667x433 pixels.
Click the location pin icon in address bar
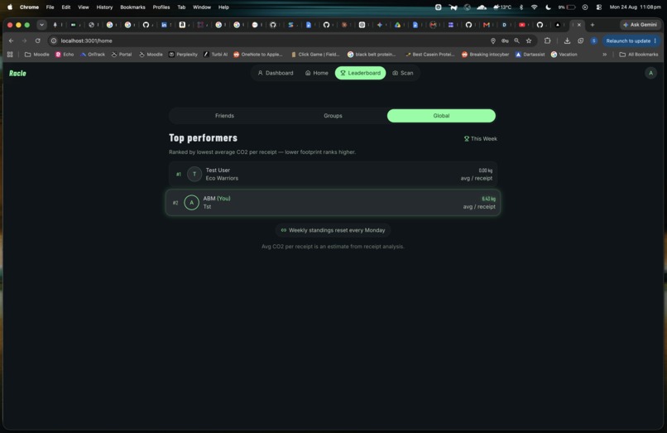pos(493,41)
